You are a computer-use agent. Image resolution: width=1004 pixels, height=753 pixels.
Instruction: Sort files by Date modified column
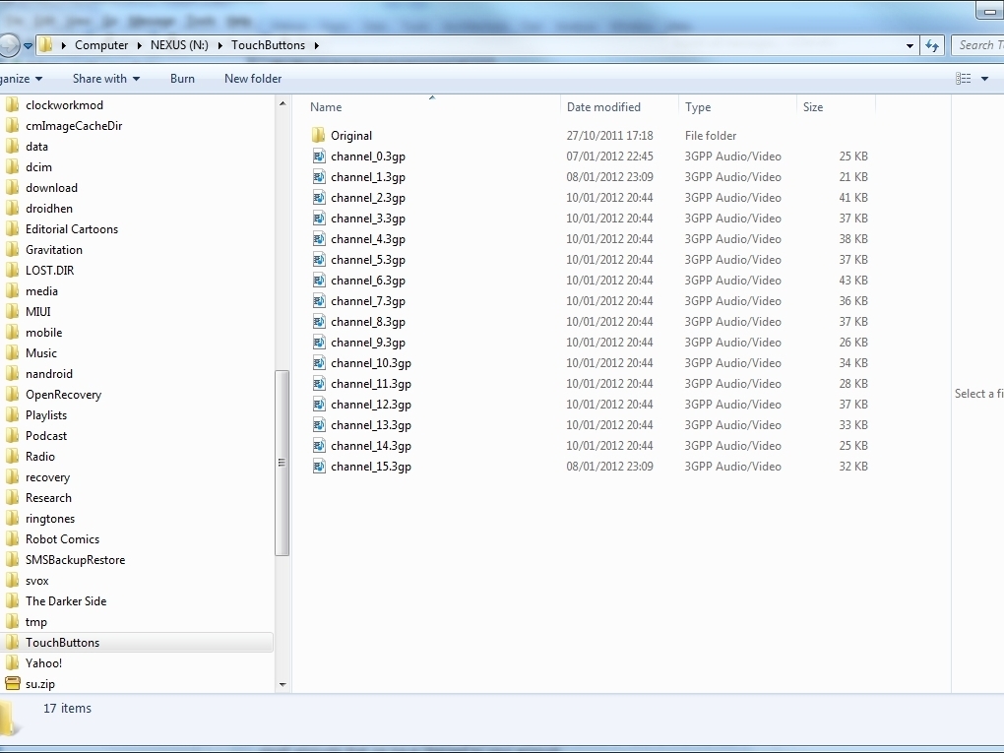[603, 107]
